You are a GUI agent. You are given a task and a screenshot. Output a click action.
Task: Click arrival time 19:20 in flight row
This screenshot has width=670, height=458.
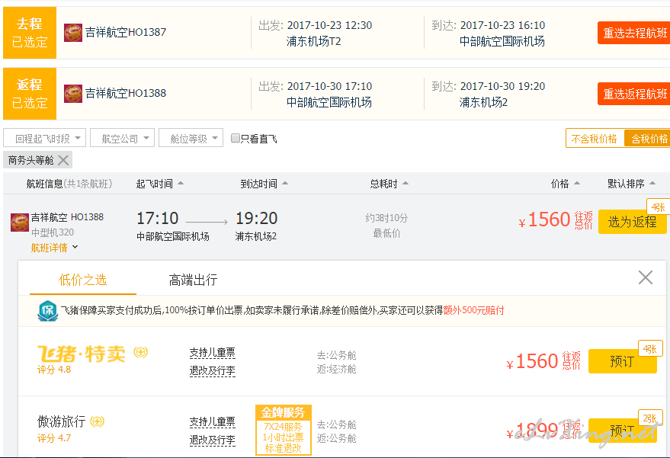coord(257,218)
